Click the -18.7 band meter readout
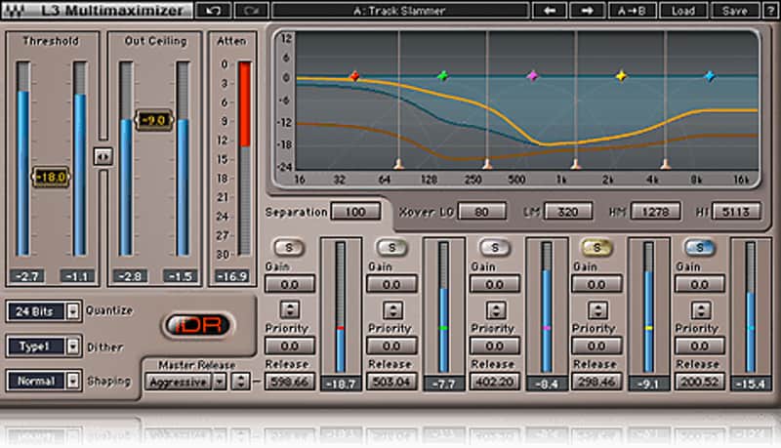The height and width of the screenshot is (448, 781). [x=341, y=384]
